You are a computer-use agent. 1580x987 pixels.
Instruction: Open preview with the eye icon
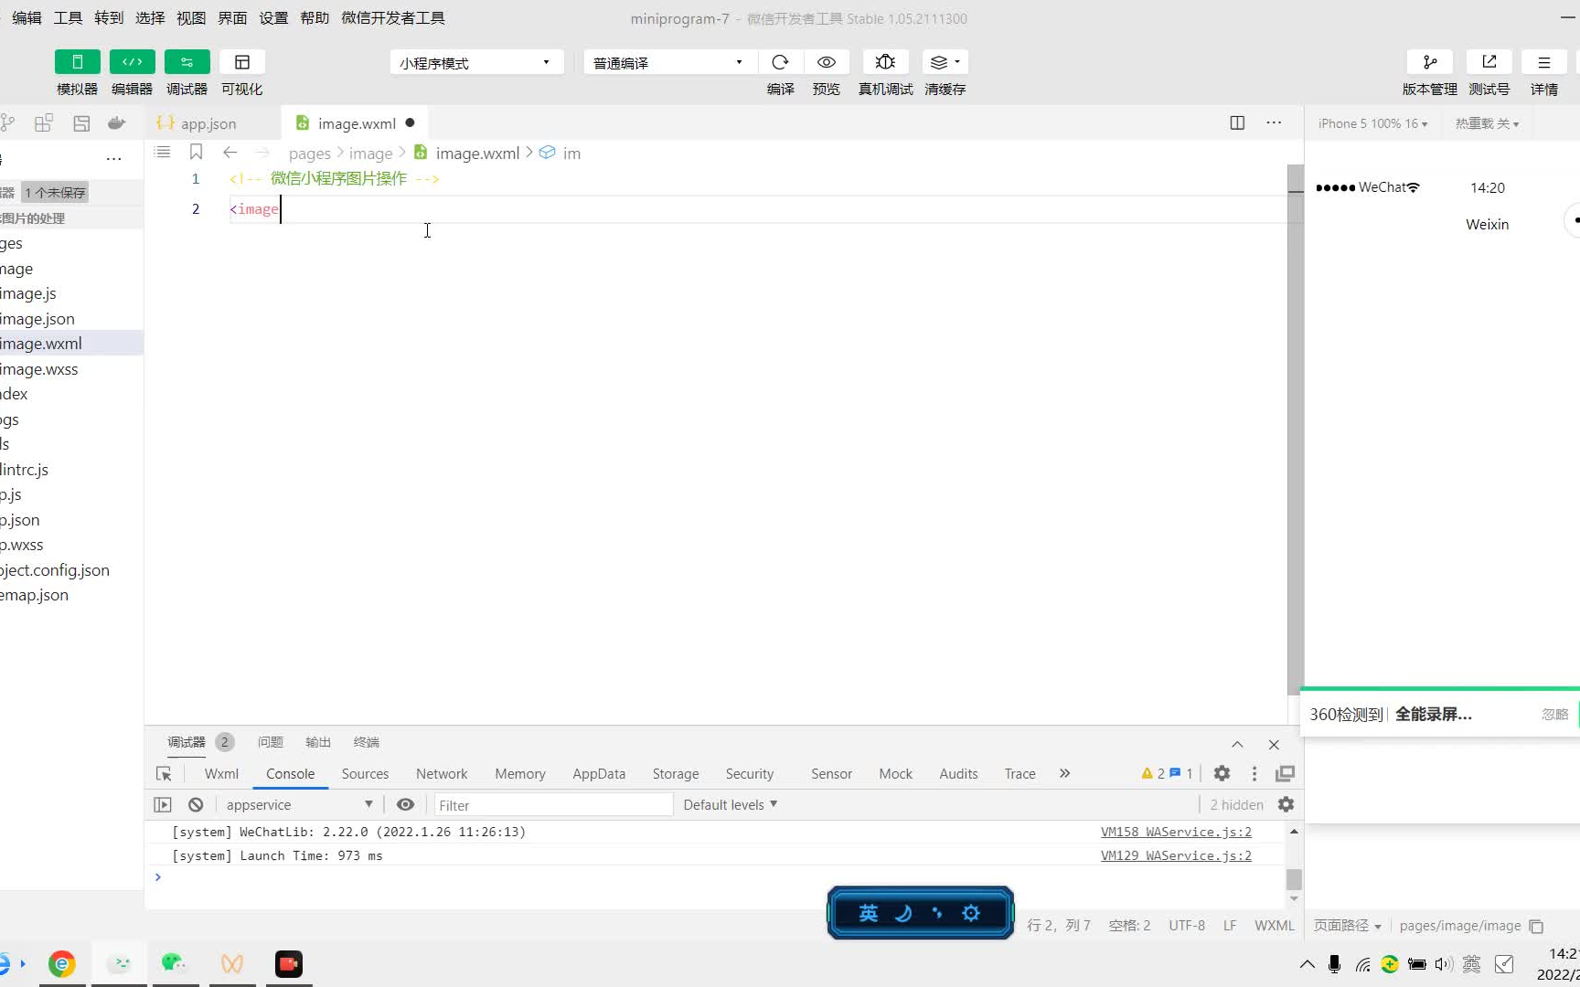[827, 62]
